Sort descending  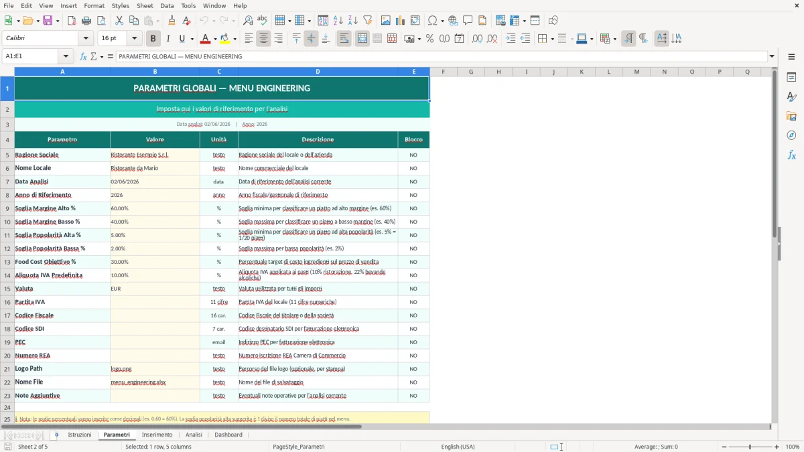(x=352, y=21)
